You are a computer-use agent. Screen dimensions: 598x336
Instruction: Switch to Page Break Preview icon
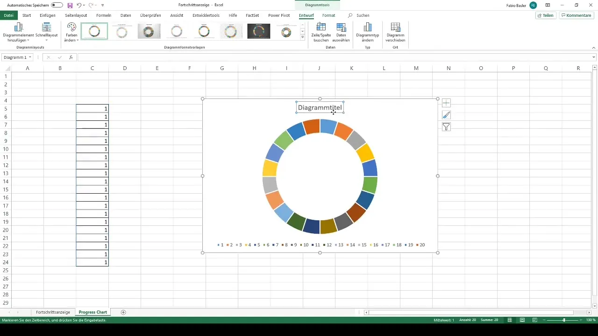pyautogui.click(x=534, y=320)
